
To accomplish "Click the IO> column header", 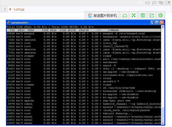I will click(x=99, y=30).
